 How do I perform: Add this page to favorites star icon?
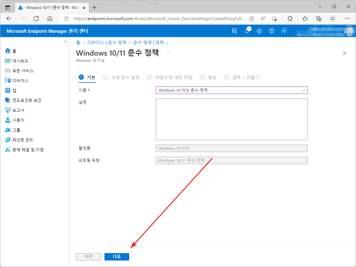click(274, 19)
